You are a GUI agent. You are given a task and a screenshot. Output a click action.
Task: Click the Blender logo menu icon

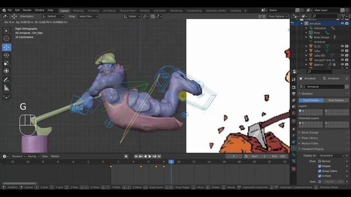tap(4, 10)
